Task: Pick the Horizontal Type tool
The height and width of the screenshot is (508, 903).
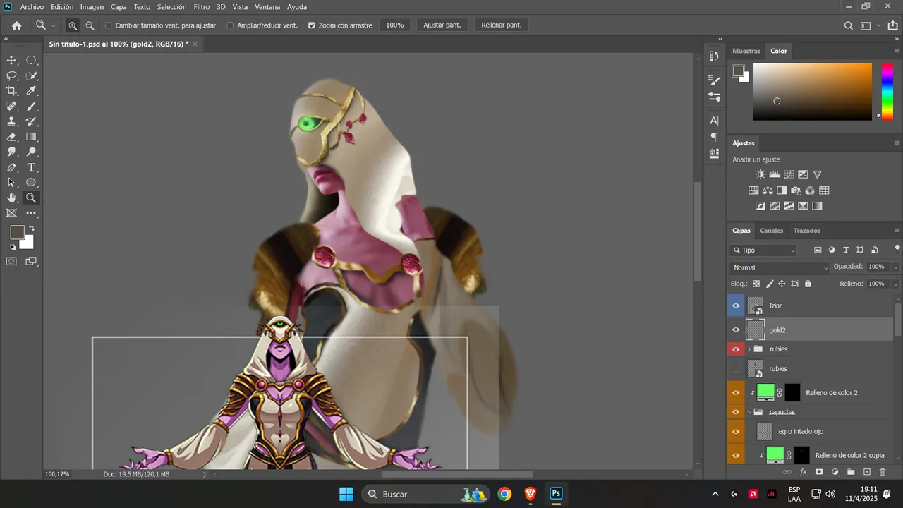Action: pos(31,168)
